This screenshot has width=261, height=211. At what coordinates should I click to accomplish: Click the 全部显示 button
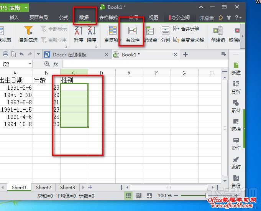coord(54,29)
